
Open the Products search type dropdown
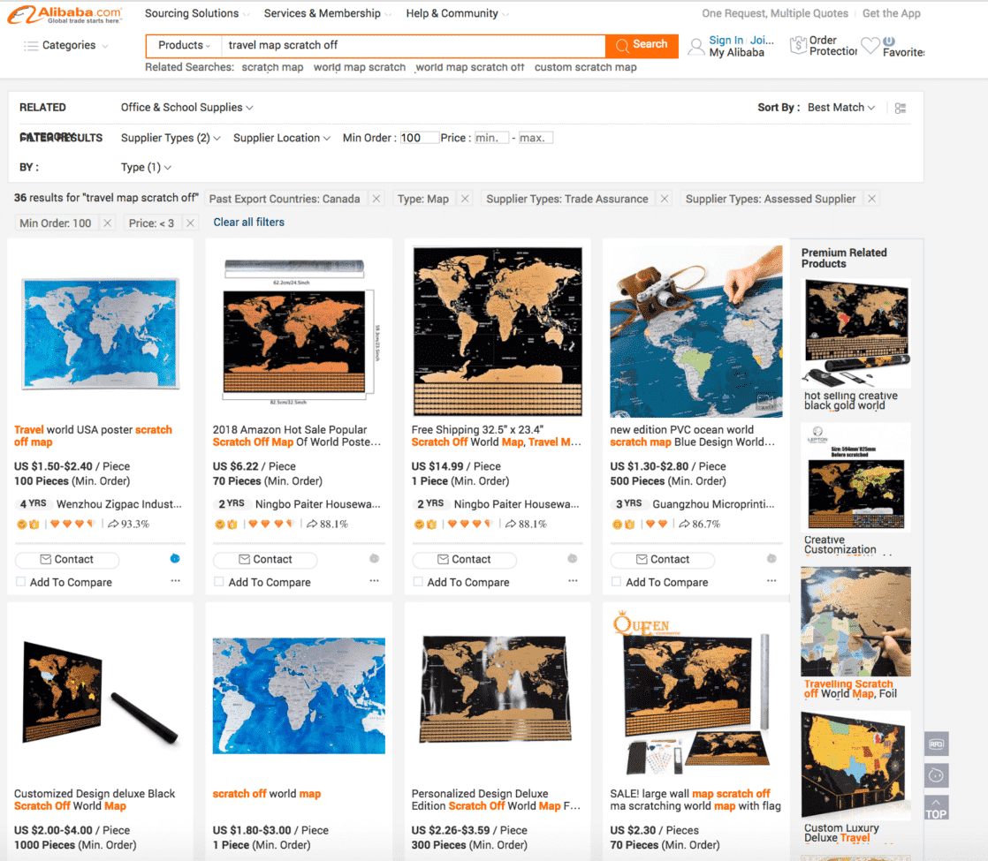click(x=183, y=45)
